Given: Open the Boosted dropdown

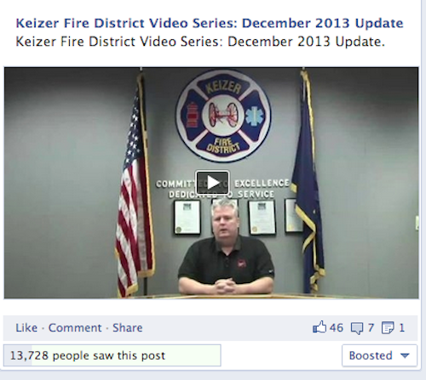Looking at the screenshot, I should (379, 355).
